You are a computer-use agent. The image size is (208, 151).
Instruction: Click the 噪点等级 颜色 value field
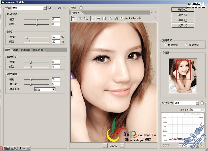(56, 24)
